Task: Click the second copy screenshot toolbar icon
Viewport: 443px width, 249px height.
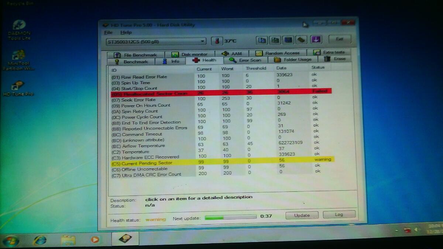Action: 275,40
